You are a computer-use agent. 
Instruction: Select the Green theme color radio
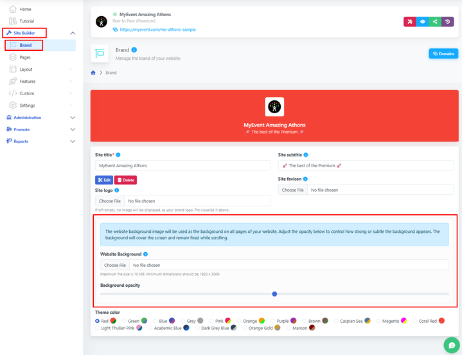(125, 320)
